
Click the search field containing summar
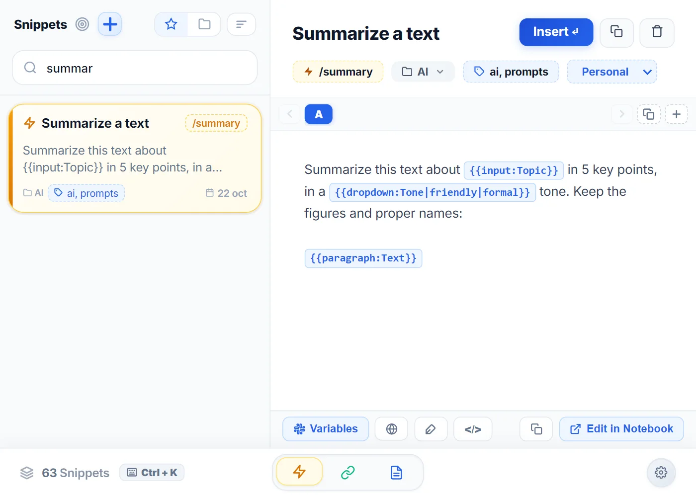point(135,68)
